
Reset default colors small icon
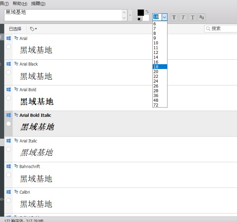click(139, 19)
